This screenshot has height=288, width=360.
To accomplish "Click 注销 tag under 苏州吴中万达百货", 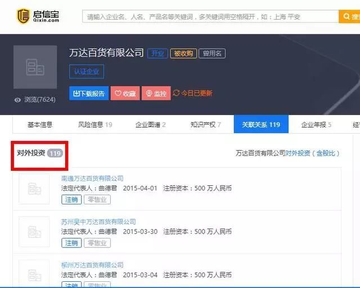I will click(x=71, y=243).
